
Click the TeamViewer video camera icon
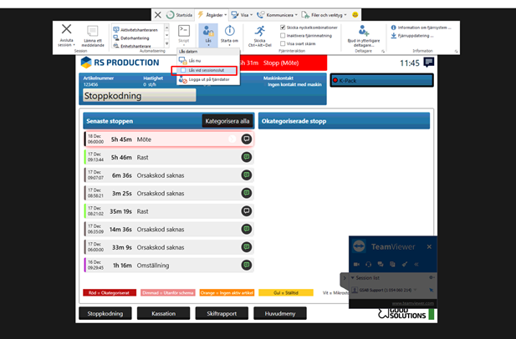[x=357, y=264]
